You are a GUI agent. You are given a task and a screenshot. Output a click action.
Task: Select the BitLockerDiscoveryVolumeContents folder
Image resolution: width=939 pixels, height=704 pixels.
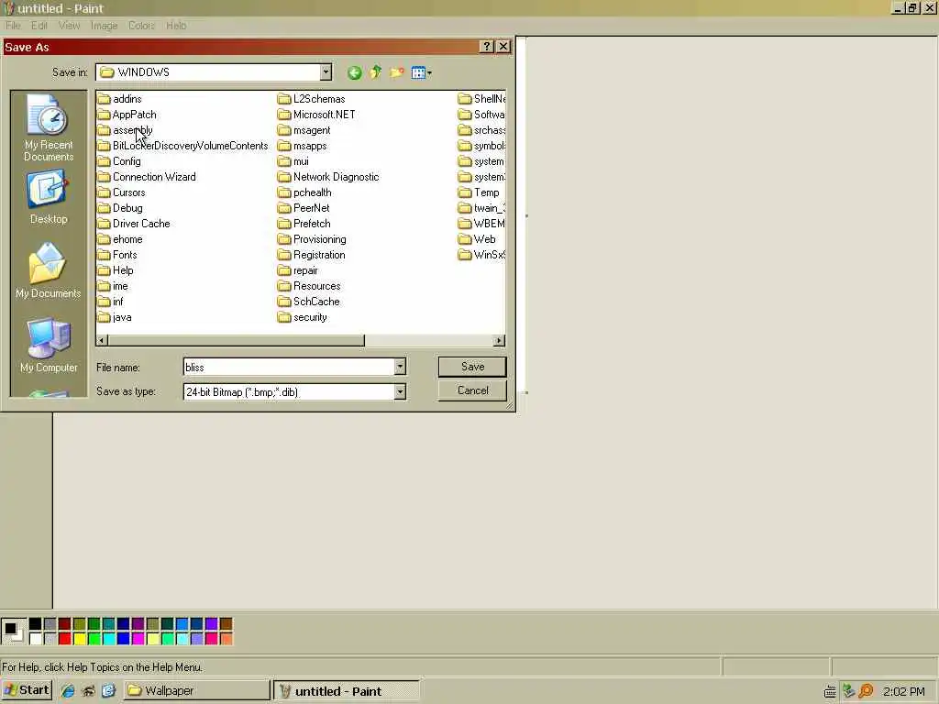pyautogui.click(x=182, y=146)
